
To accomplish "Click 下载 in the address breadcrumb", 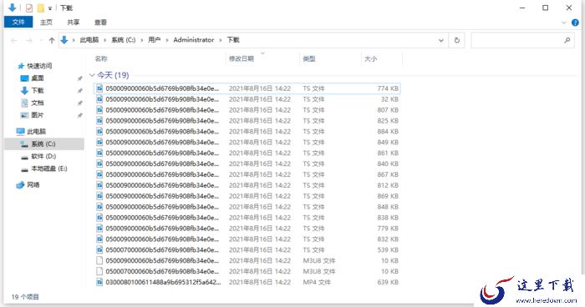I will (x=233, y=40).
